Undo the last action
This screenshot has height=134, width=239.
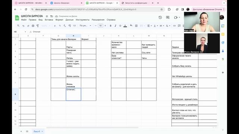[23, 26]
